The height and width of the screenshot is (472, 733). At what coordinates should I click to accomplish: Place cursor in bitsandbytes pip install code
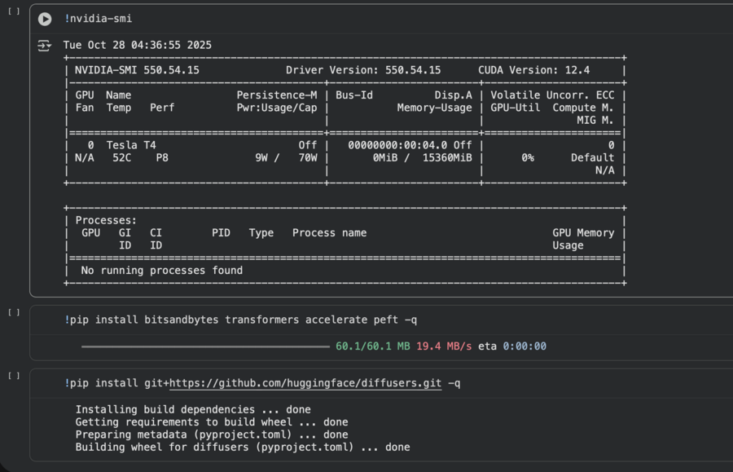244,320
